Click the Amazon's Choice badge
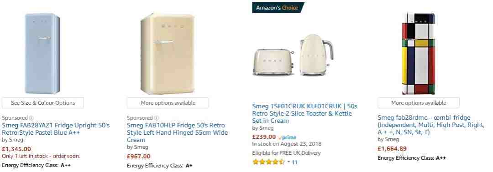The width and height of the screenshot is (493, 172). pos(278,8)
